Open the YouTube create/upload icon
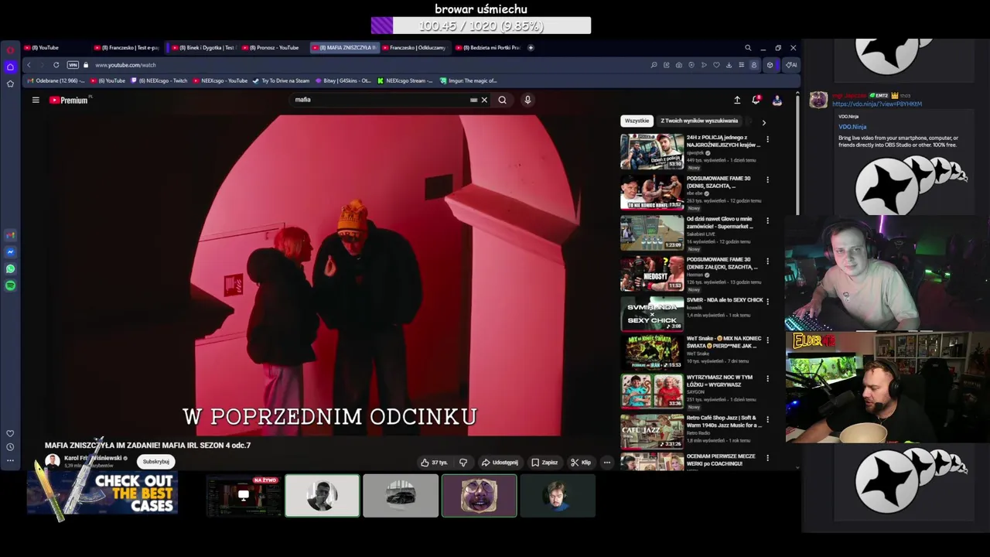 [737, 100]
